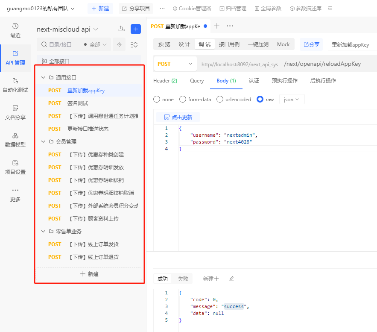Click the locate target icon next to the search box
The image size is (377, 332).
119,44
